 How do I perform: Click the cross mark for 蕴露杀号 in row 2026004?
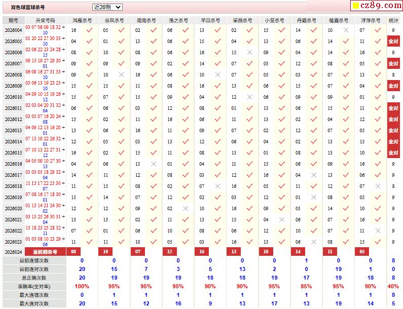click(346, 30)
